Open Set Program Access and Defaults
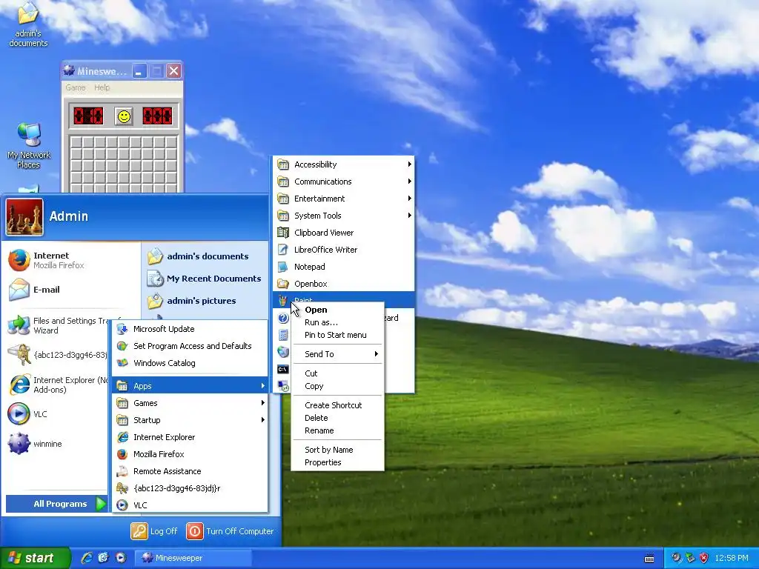Screen dimensions: 759x569 (190, 346)
